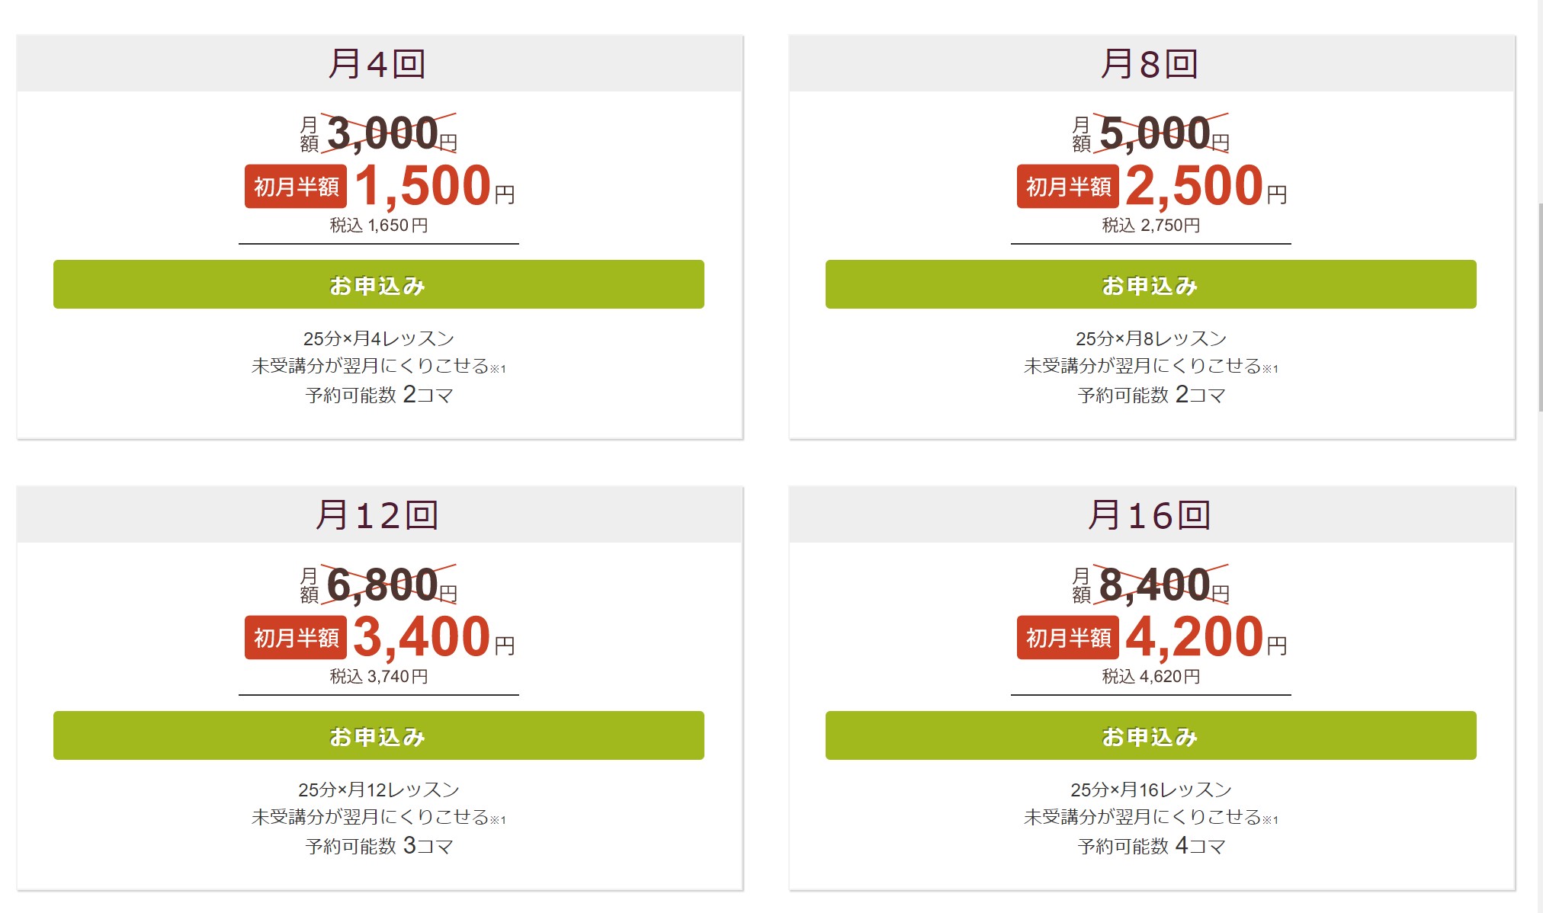The height and width of the screenshot is (913, 1543).
Task: Select the 月16回 plan header
Action: (1151, 514)
